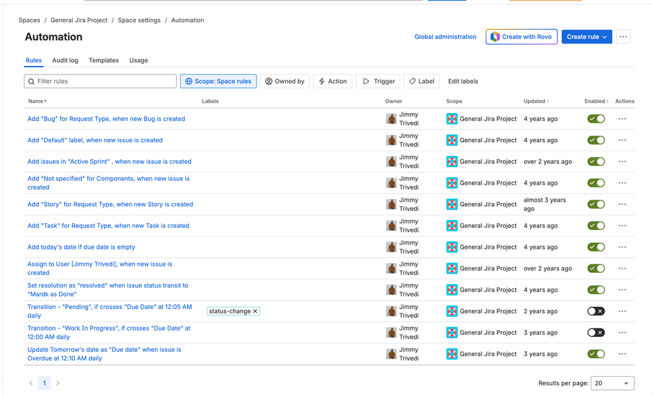Focus the Filter rules search field
This screenshot has width=652, height=395.
(x=101, y=81)
